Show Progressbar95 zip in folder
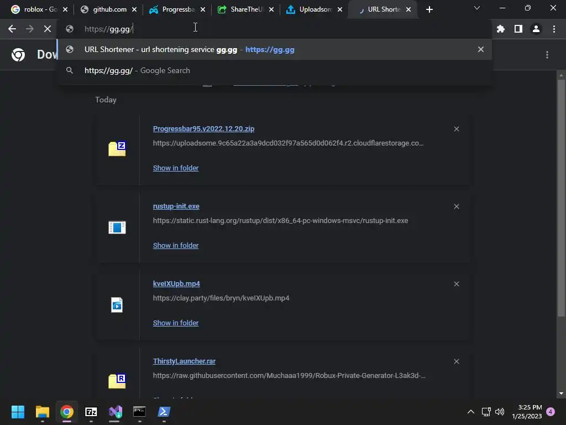Viewport: 566px width, 425px height. pos(176,168)
